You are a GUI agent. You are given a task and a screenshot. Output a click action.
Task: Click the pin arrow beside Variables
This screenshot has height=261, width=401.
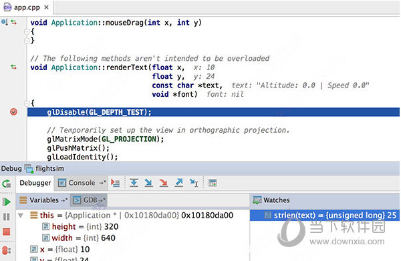click(64, 200)
